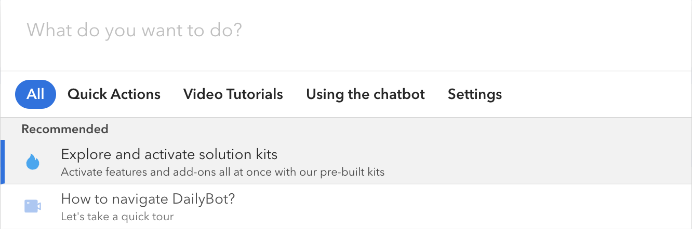The width and height of the screenshot is (692, 229).
Task: Click the white margin left of All pill
Action: pyautogui.click(x=8, y=94)
